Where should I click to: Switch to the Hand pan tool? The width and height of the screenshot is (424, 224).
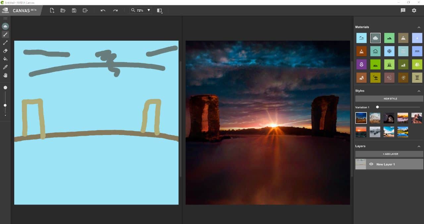pyautogui.click(x=5, y=75)
